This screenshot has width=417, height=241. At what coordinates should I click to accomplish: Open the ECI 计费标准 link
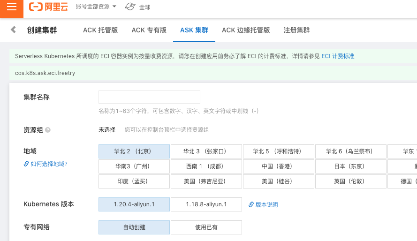pyautogui.click(x=338, y=56)
